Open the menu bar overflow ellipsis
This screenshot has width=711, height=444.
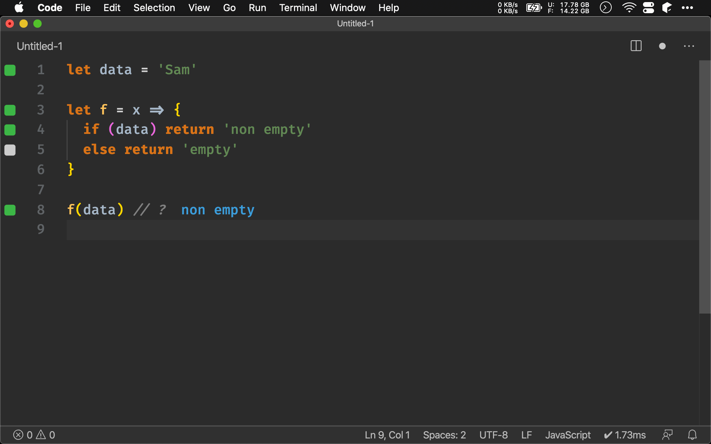point(687,8)
